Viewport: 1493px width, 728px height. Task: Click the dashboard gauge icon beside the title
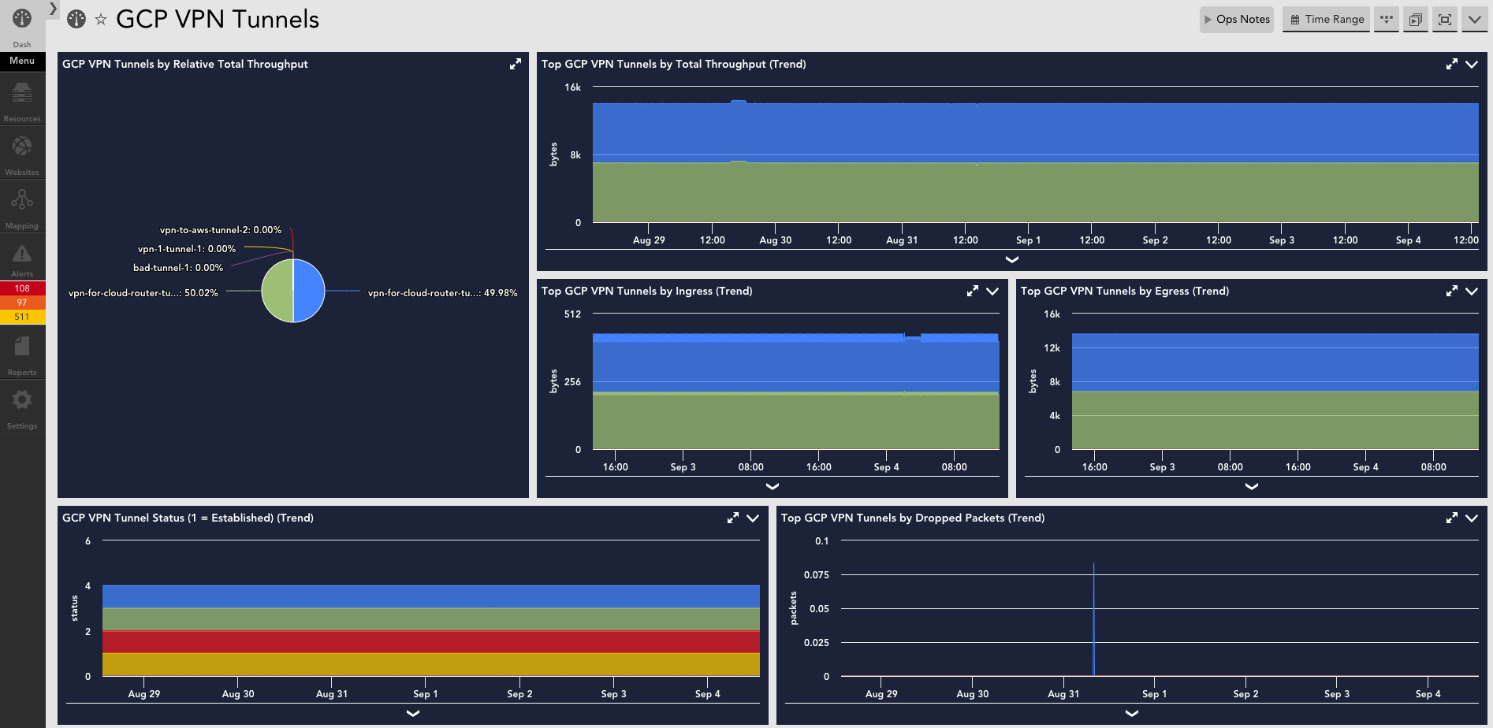click(76, 19)
